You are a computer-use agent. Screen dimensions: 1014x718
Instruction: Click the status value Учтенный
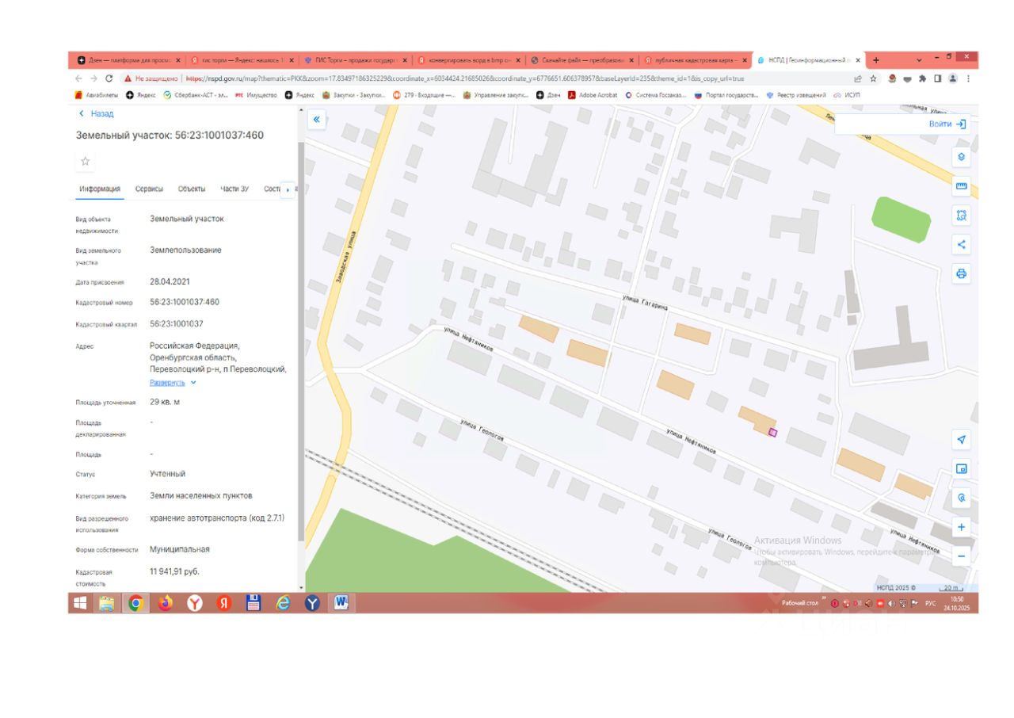(x=168, y=474)
